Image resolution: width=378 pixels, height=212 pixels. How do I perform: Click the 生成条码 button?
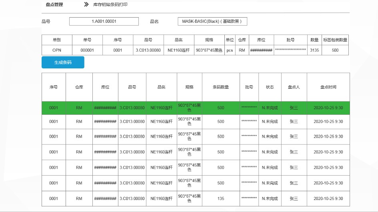[x=63, y=62]
